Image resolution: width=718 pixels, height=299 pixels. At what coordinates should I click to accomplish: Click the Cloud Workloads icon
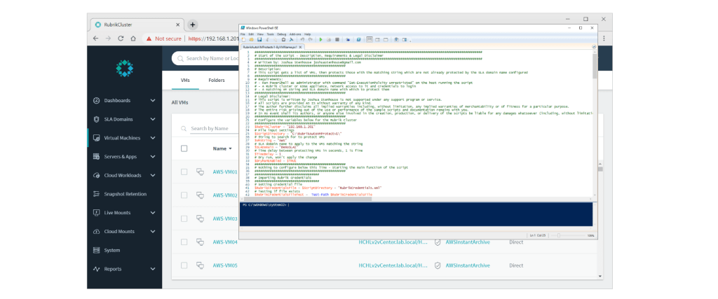pos(96,176)
